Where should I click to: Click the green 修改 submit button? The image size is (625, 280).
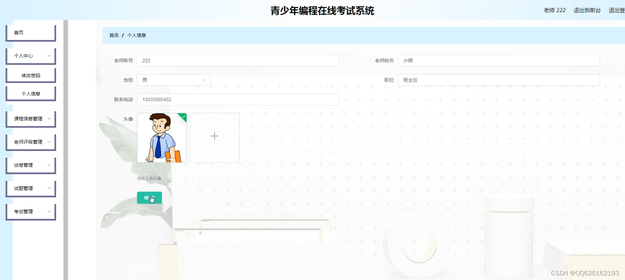[150, 198]
